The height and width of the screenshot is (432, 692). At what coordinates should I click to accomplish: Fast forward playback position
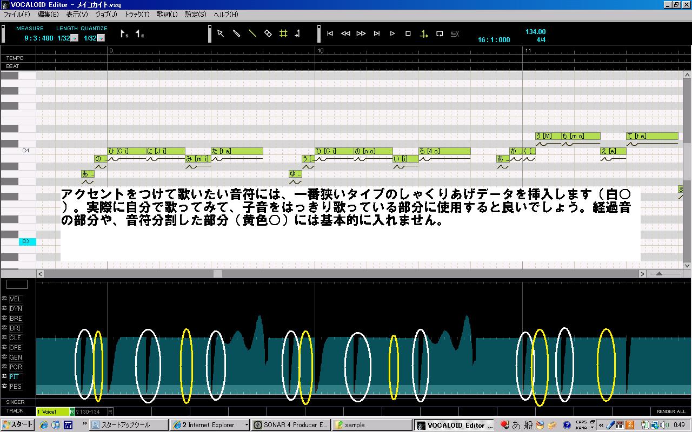point(361,33)
